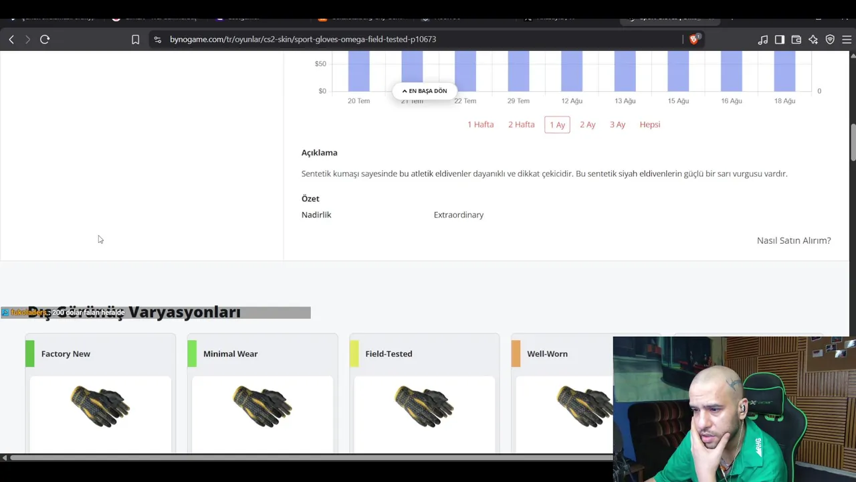Select the 1 Hafta chart range
856x482 pixels.
480,125
